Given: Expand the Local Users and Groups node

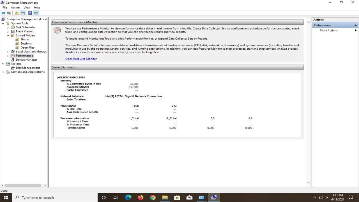Looking at the screenshot, I should 8,52.
